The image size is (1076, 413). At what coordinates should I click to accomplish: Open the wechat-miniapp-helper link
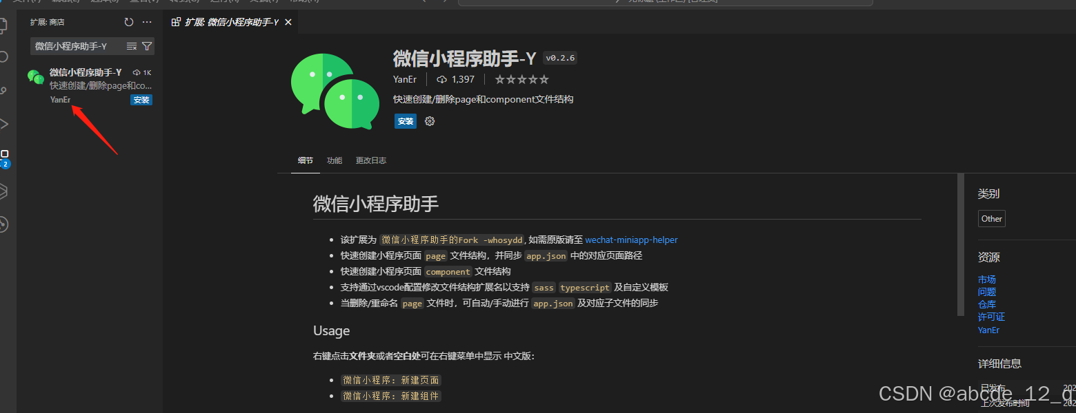(x=631, y=240)
